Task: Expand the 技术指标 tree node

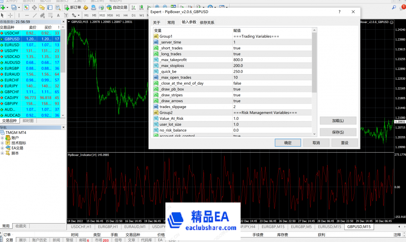Action: coord(2,143)
